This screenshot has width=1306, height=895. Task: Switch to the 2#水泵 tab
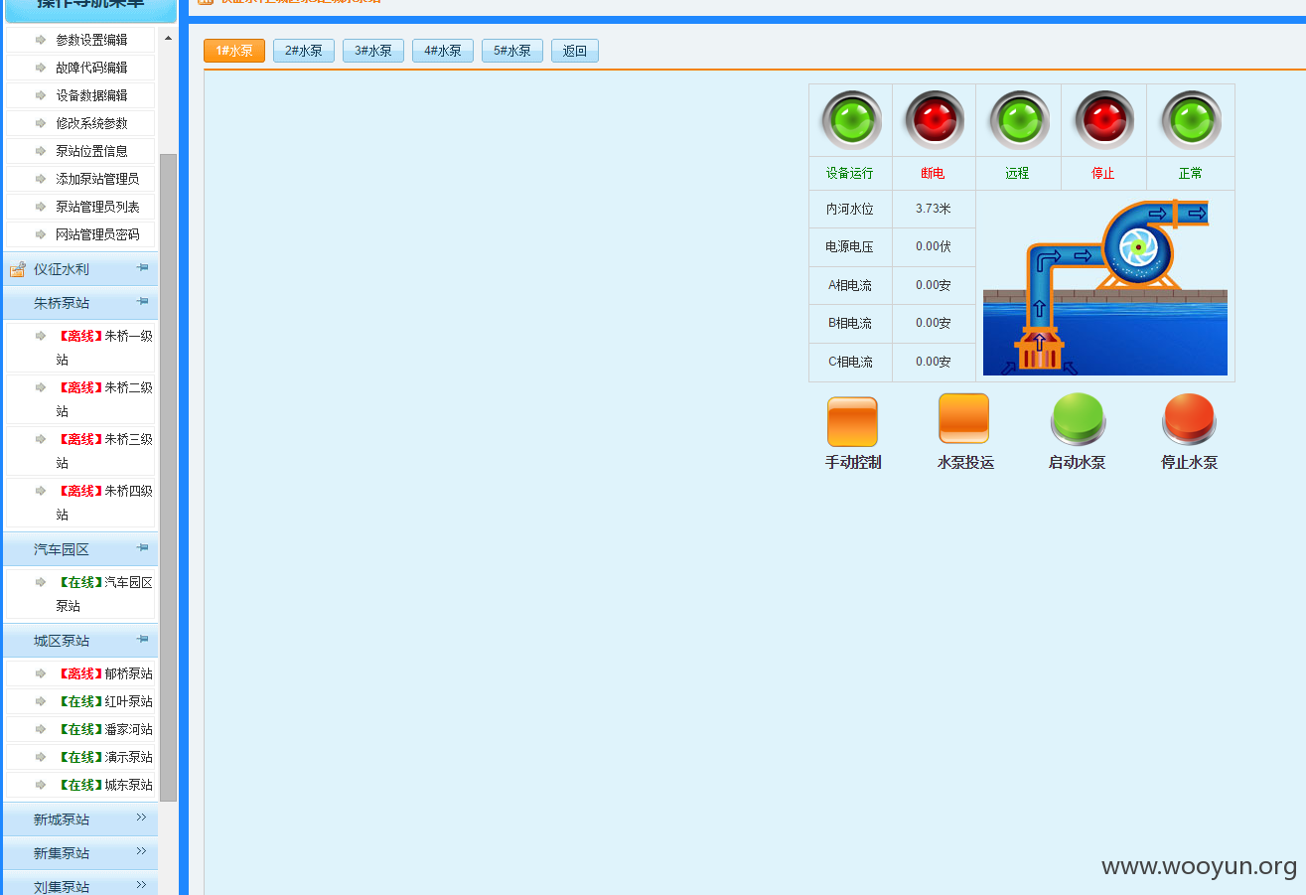[304, 51]
